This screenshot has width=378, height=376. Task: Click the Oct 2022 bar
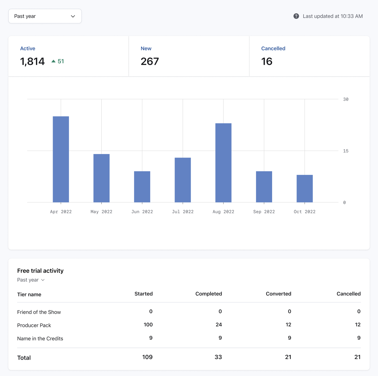point(305,189)
